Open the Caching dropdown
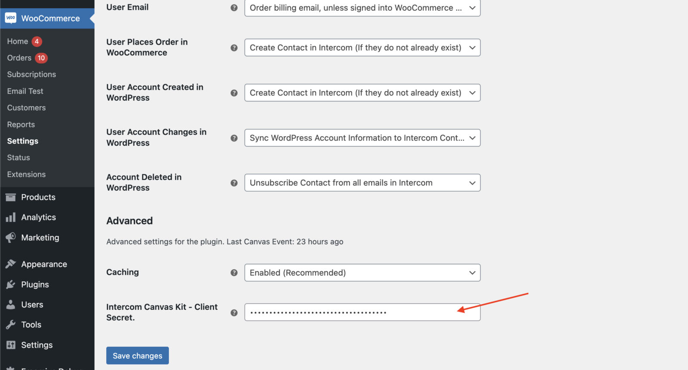Viewport: 688px width, 370px height. [x=362, y=272]
